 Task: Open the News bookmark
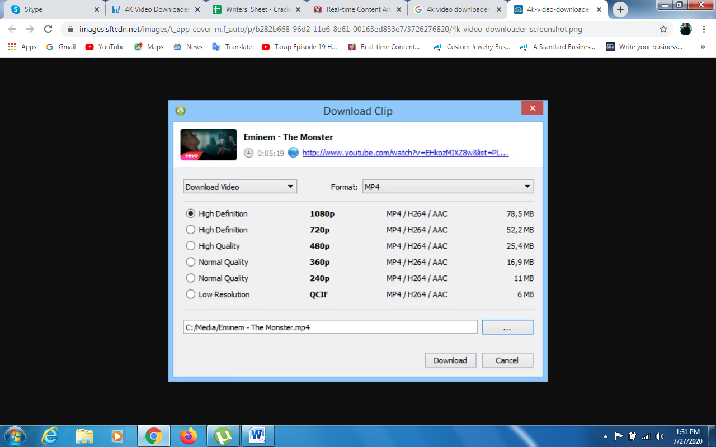(188, 47)
